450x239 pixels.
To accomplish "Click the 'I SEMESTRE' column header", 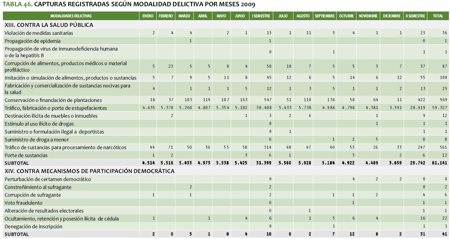I will pos(261,16).
